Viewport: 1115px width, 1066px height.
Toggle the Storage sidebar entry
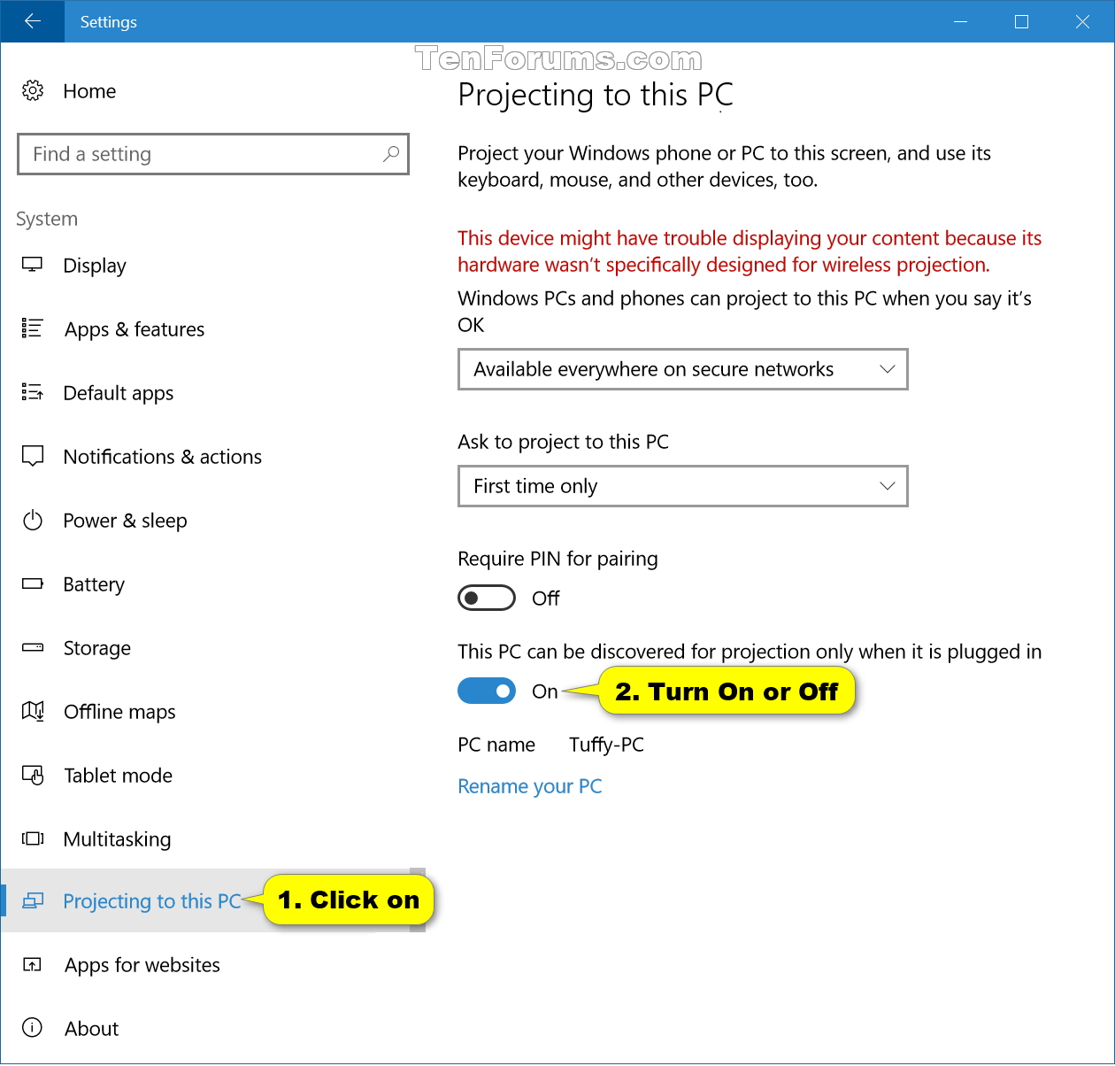97,647
